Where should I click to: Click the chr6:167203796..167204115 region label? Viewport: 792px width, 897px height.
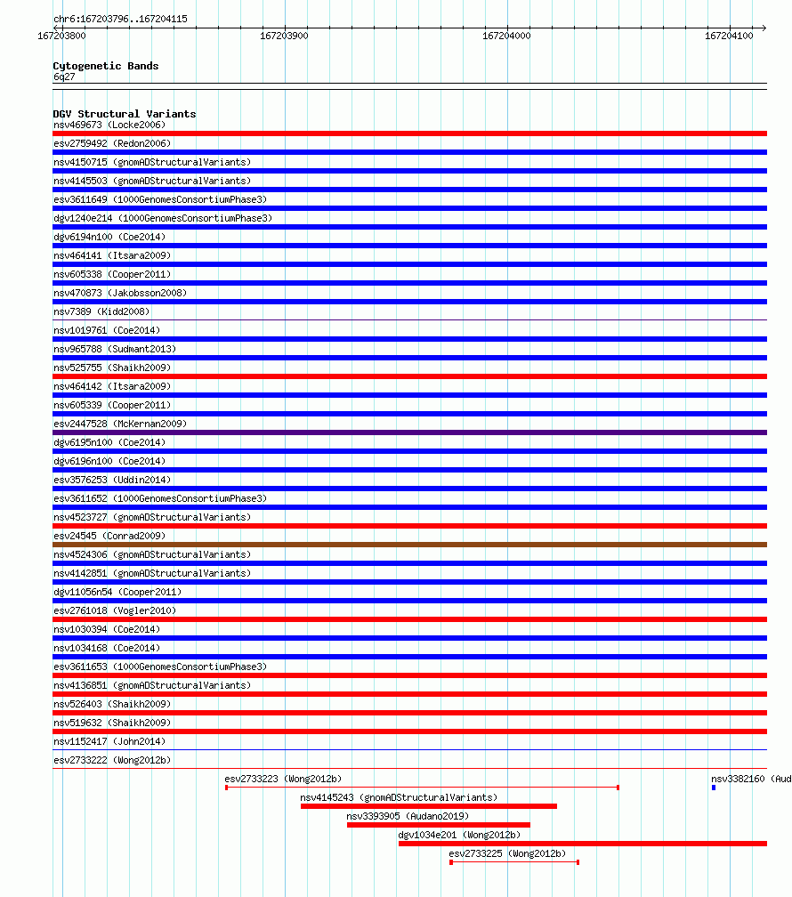click(120, 19)
